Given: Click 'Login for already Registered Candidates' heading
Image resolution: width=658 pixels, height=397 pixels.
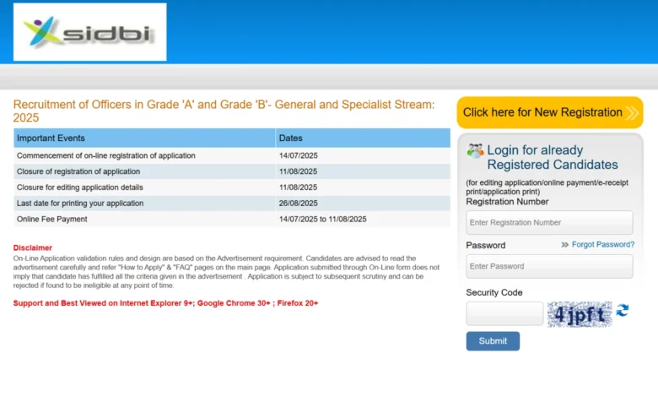Looking at the screenshot, I should (x=553, y=157).
